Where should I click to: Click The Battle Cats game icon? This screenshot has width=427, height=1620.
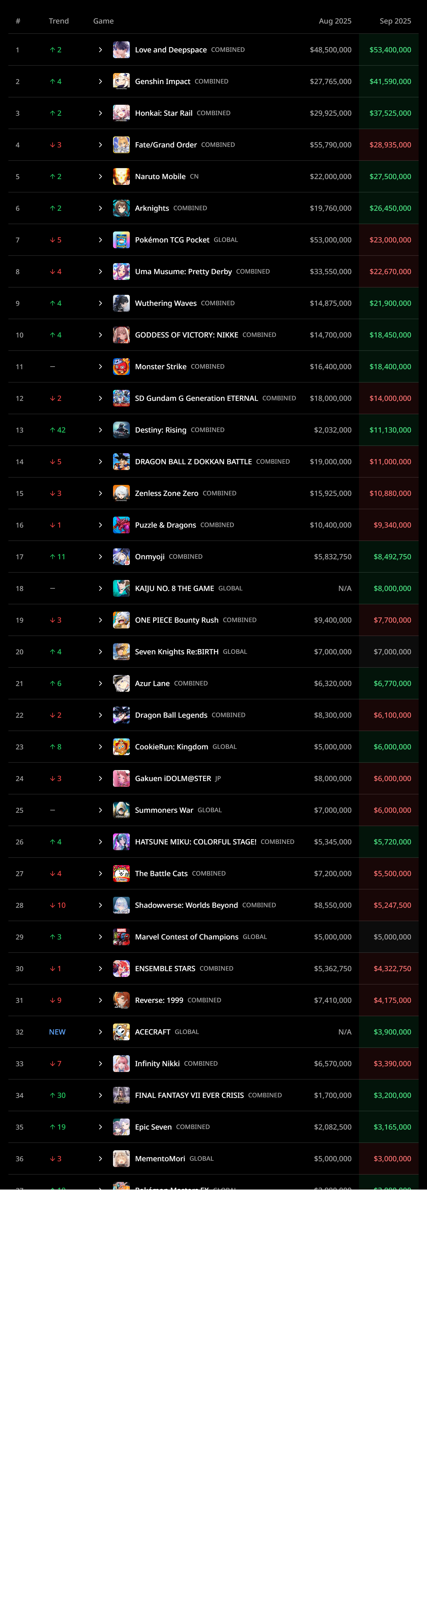pyautogui.click(x=121, y=873)
